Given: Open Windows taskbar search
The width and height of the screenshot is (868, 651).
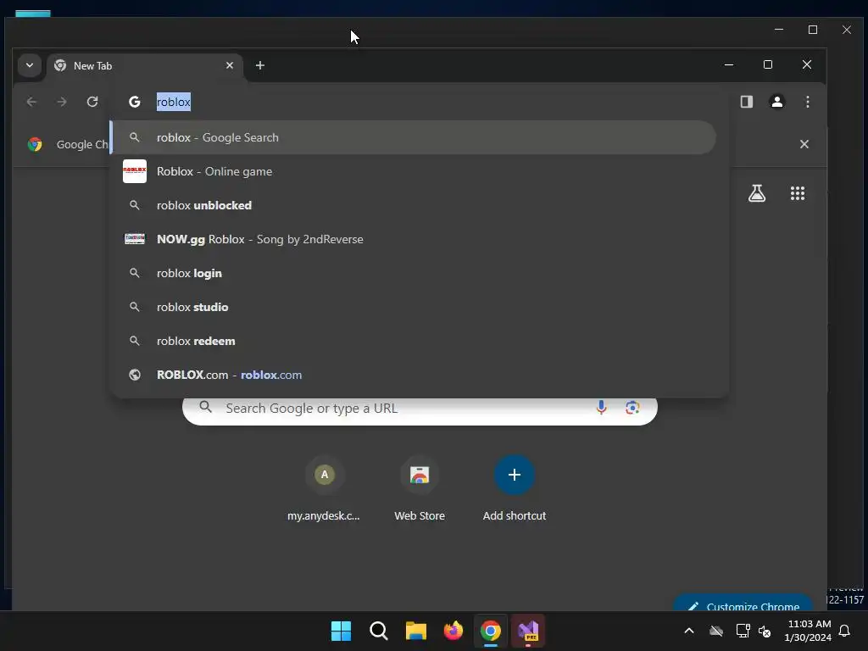Looking at the screenshot, I should pyautogui.click(x=379, y=631).
